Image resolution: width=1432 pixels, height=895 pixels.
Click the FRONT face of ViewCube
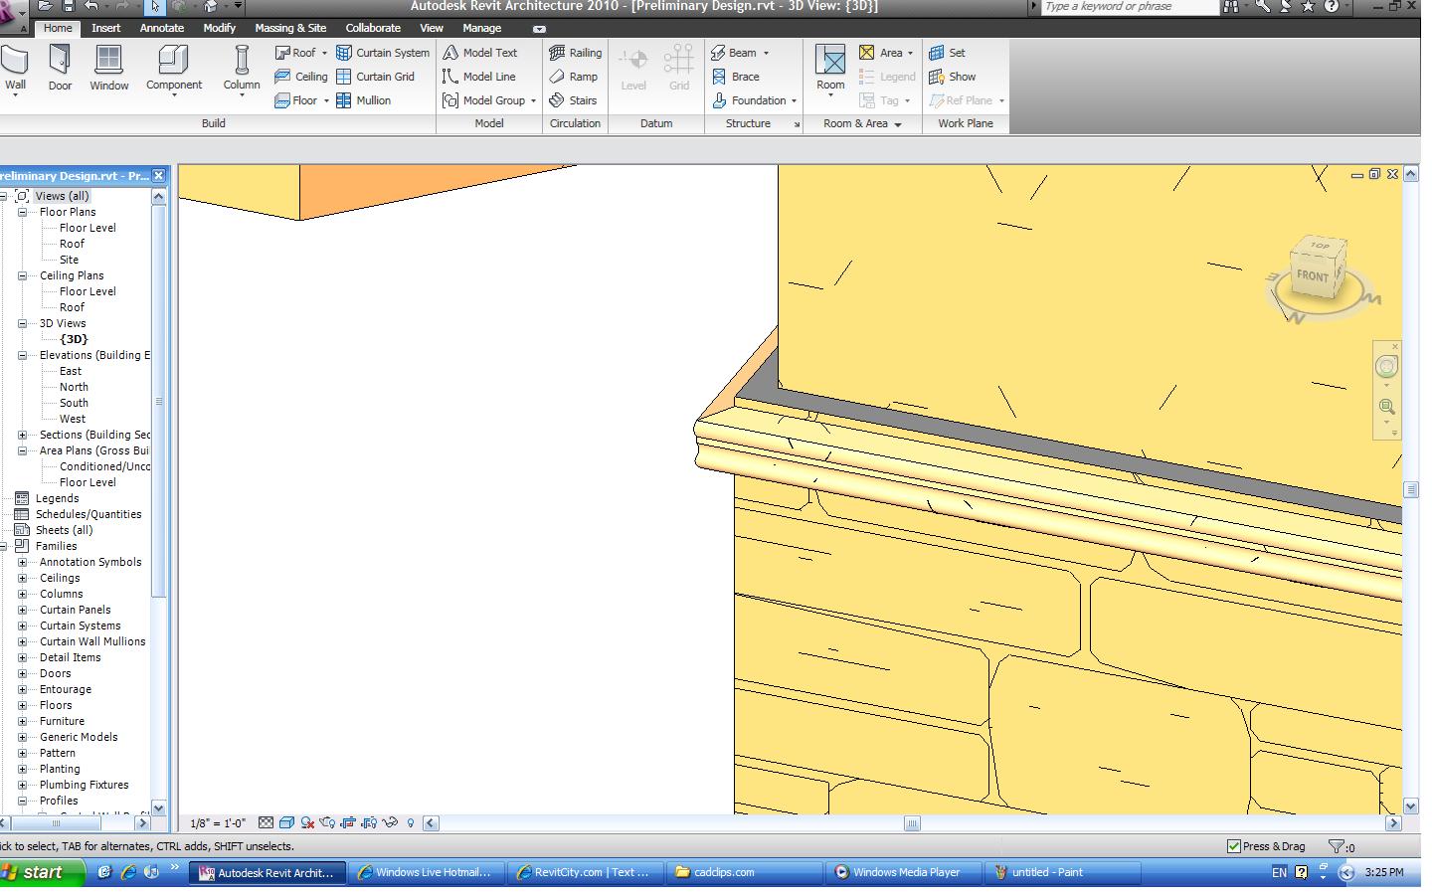click(x=1312, y=276)
